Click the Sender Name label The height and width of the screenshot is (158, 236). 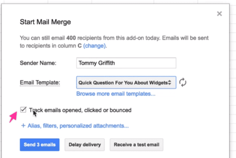click(x=38, y=63)
